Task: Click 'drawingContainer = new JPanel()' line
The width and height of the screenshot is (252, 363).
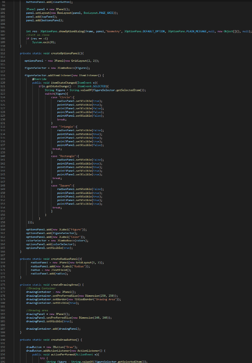Action: tap(51, 292)
